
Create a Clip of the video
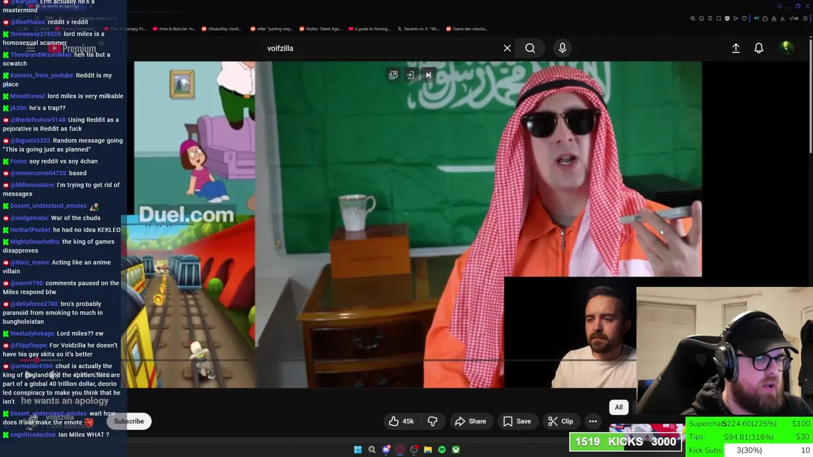tap(560, 421)
